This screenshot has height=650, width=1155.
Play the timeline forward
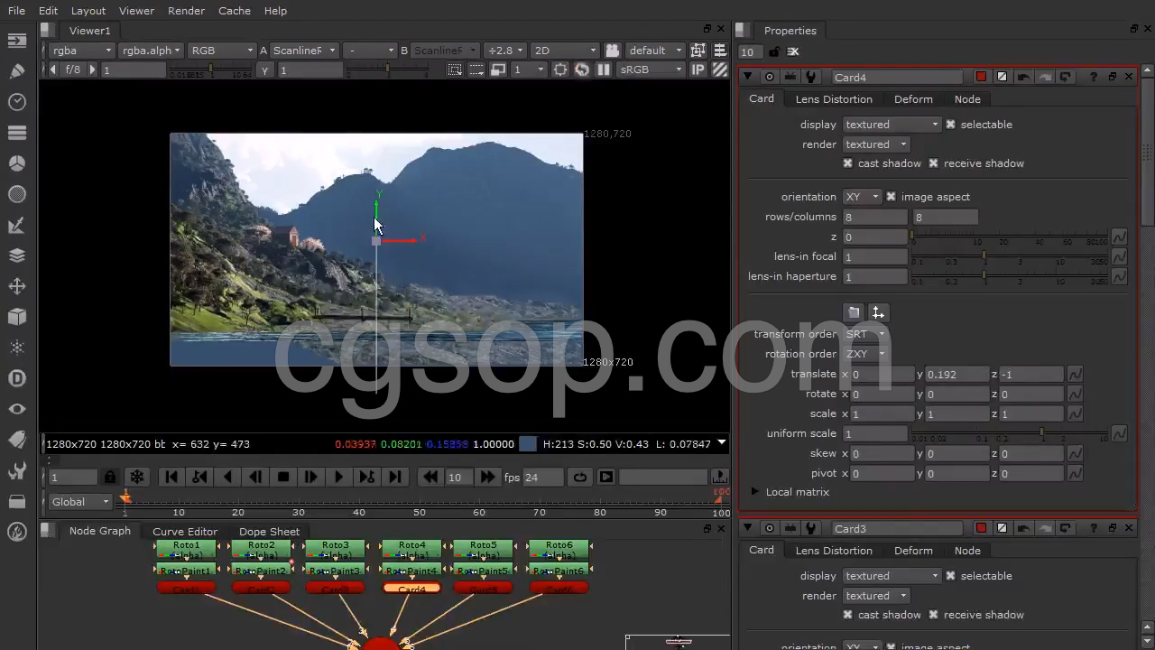pyautogui.click(x=338, y=477)
